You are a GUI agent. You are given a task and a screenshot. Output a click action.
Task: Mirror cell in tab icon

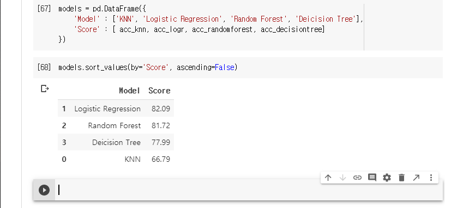[x=416, y=178]
